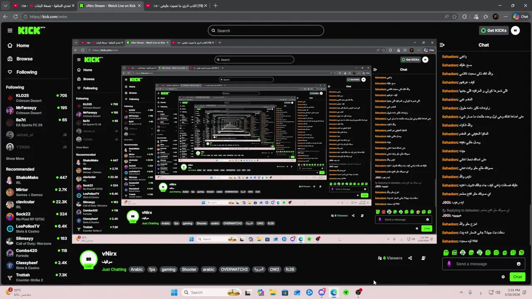
Task: Click Get KICKs button
Action: coord(493,30)
